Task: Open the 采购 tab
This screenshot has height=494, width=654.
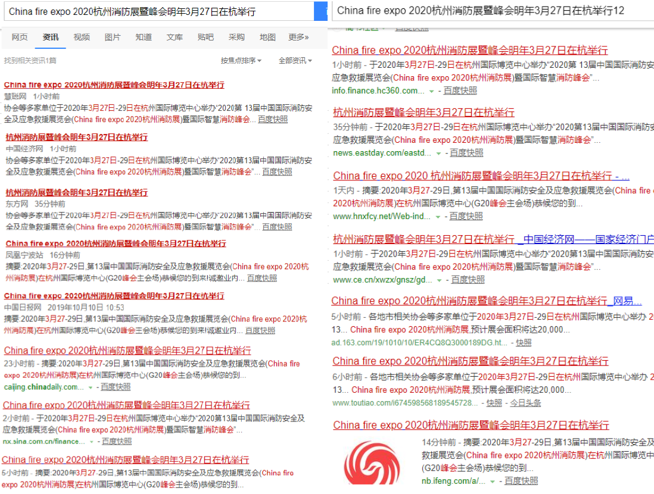Action: click(x=236, y=36)
